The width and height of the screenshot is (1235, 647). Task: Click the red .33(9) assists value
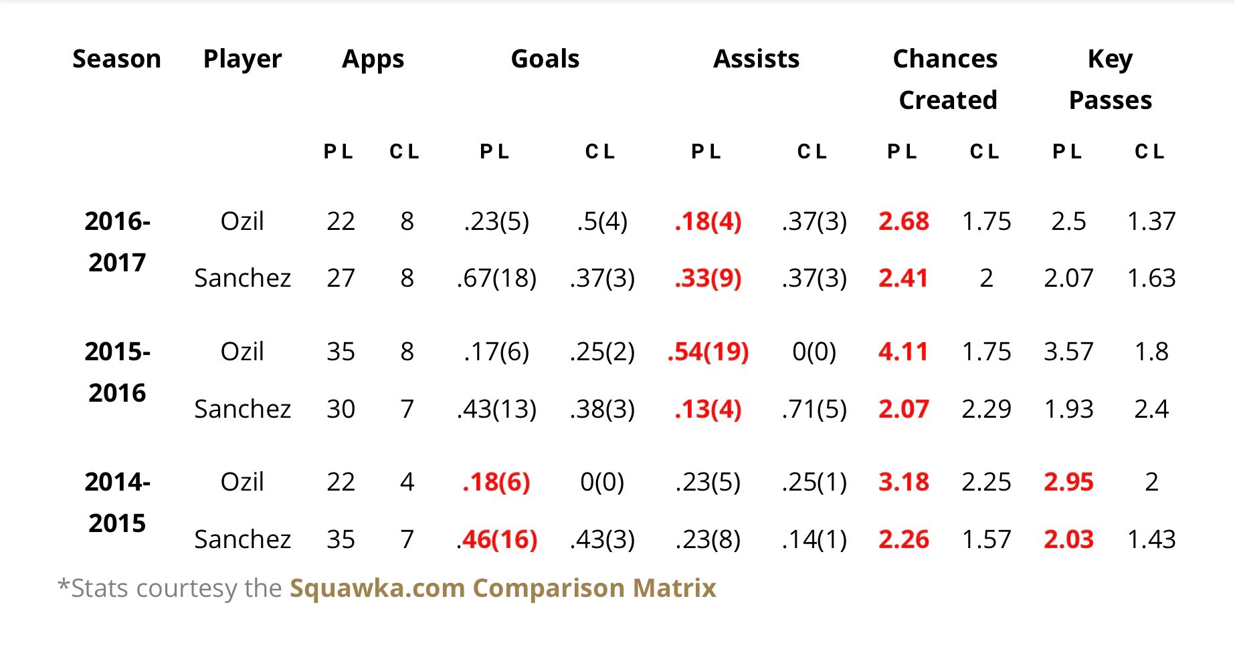(708, 278)
